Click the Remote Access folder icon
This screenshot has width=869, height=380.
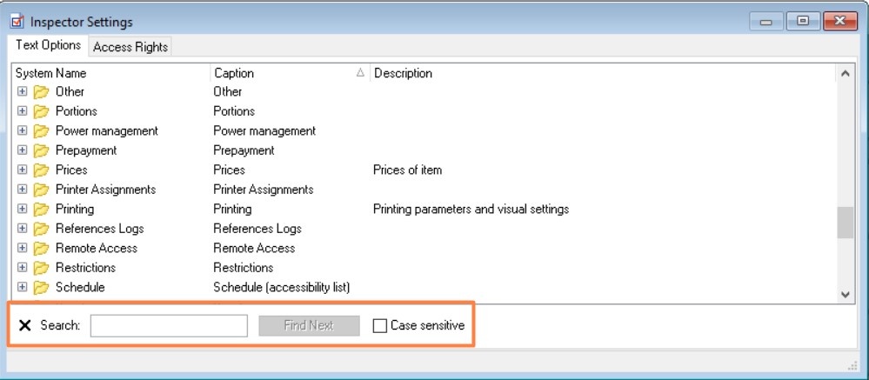[x=41, y=249]
